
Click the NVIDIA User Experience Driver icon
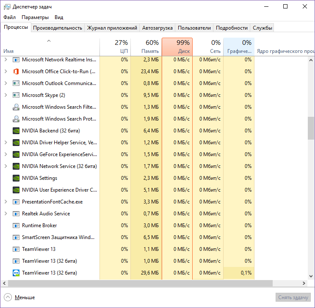(x=17, y=190)
